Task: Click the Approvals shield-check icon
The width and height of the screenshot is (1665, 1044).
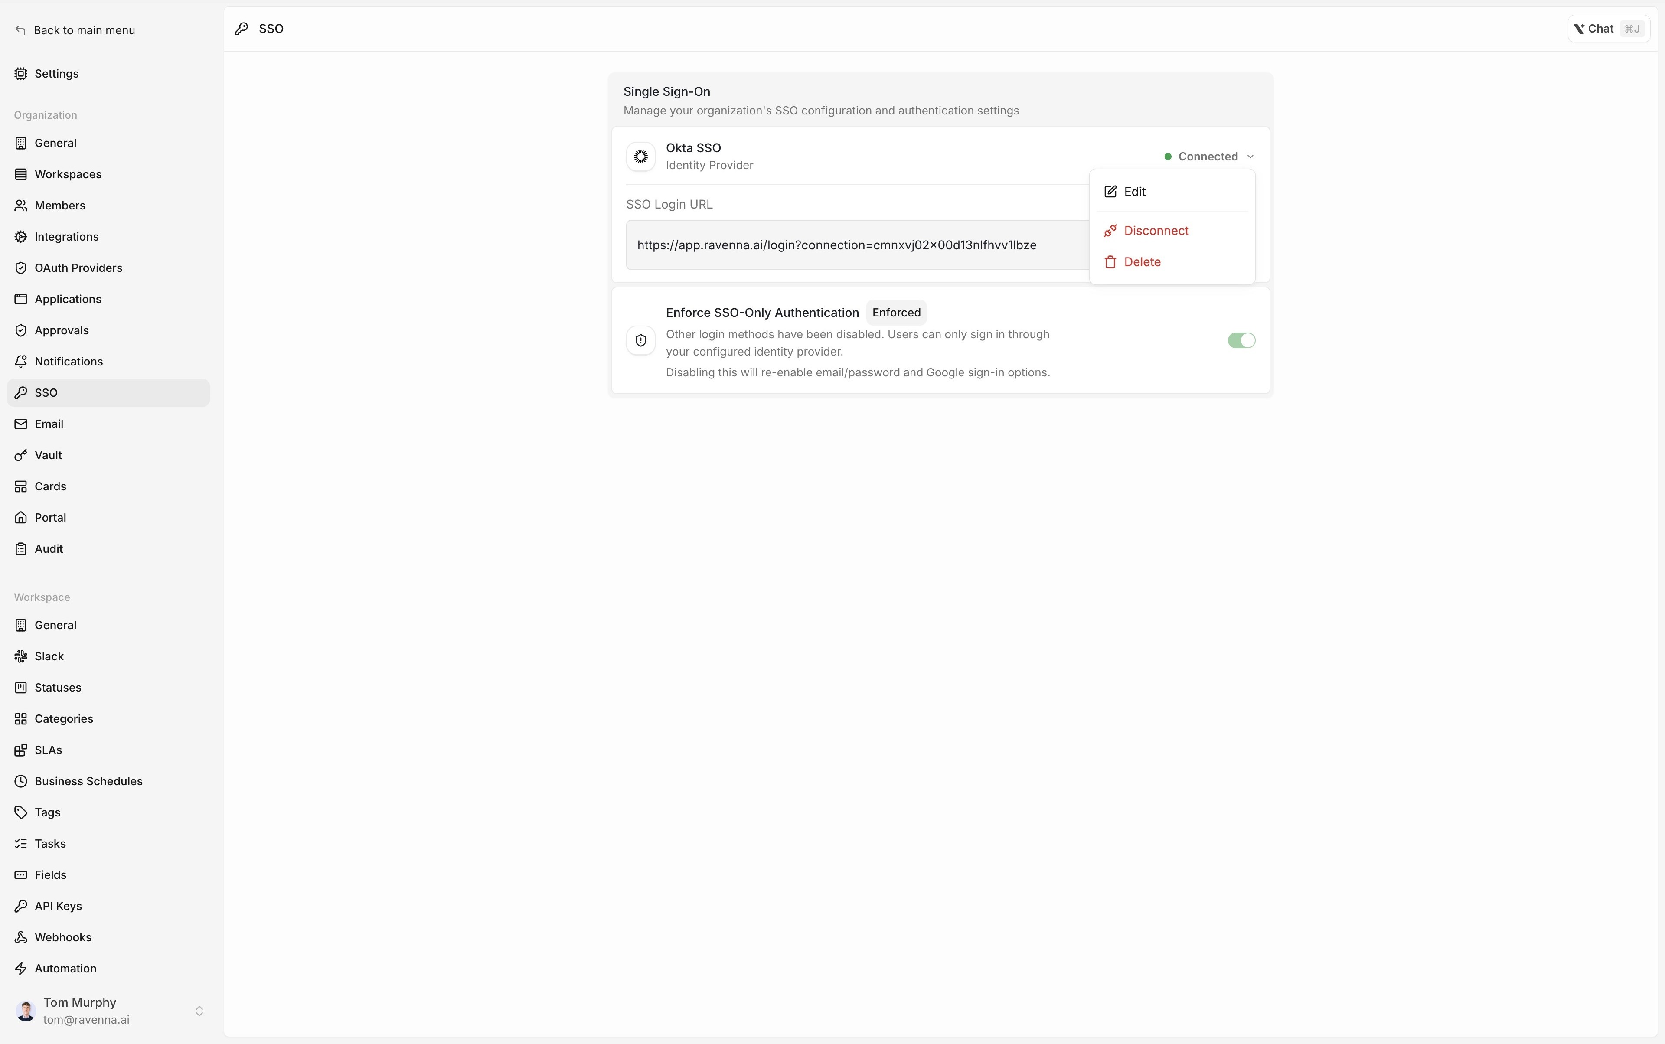Action: [x=21, y=330]
